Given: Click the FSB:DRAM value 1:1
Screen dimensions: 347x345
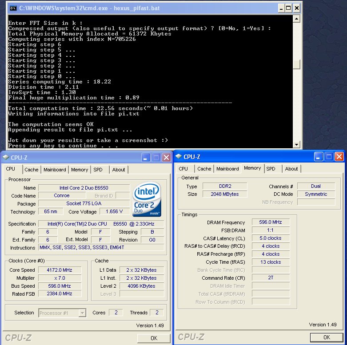Looking at the screenshot, I should click(x=271, y=230).
